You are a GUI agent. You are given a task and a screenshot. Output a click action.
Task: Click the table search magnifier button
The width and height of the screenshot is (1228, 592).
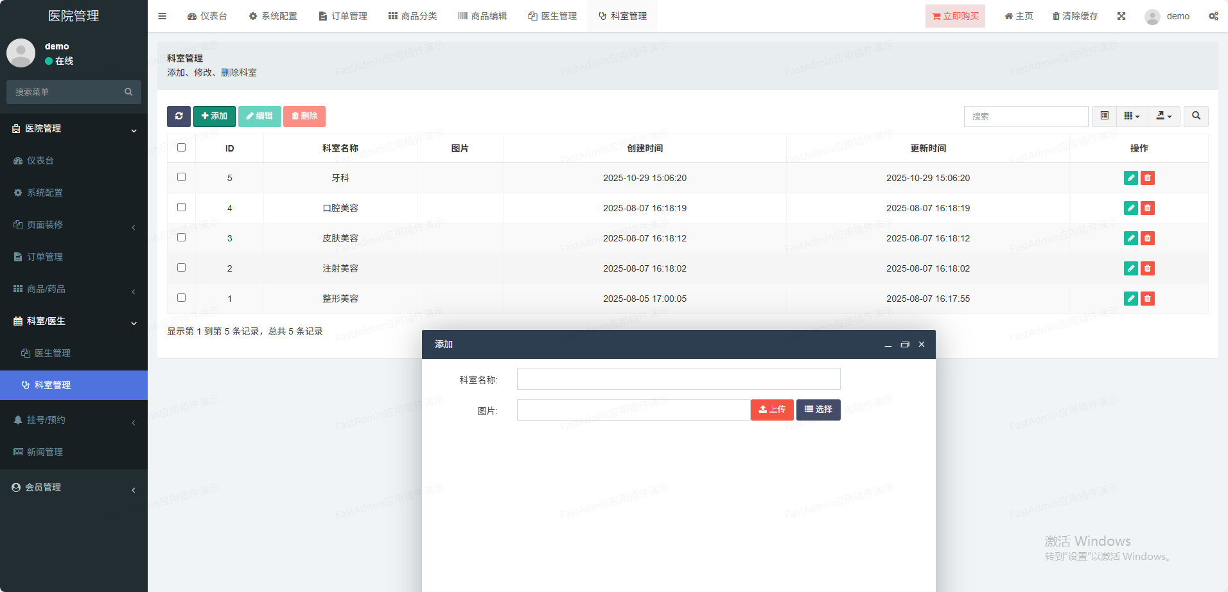click(1196, 116)
